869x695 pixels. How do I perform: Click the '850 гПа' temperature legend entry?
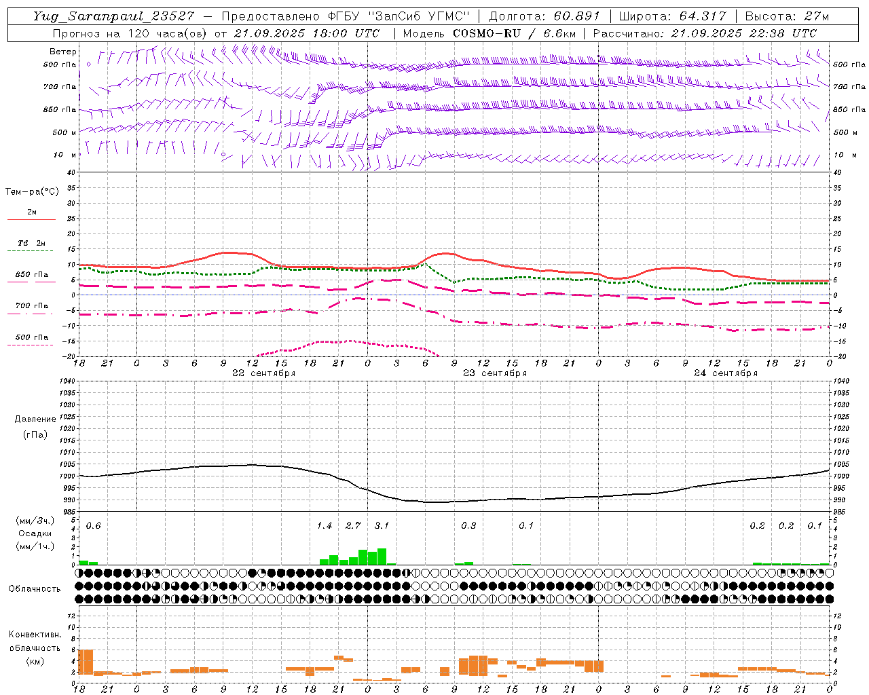tap(32, 275)
